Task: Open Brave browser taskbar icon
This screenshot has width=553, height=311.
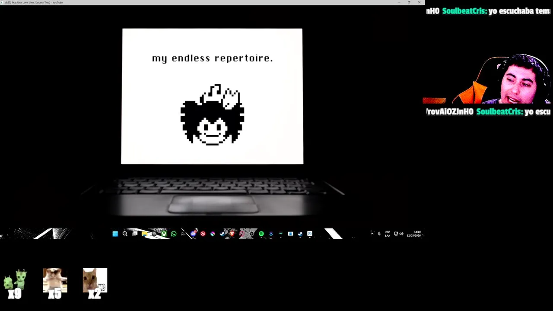Action: click(x=232, y=234)
